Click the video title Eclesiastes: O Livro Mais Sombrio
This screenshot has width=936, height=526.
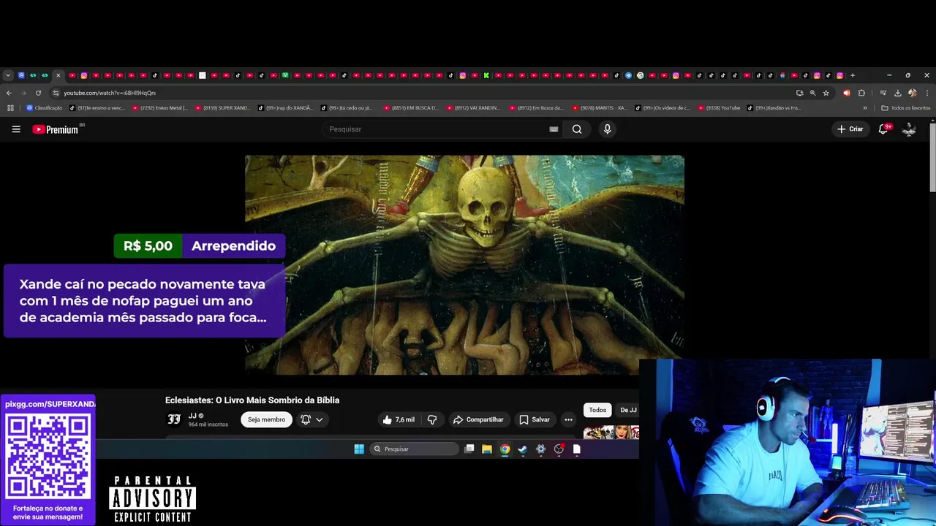(252, 400)
